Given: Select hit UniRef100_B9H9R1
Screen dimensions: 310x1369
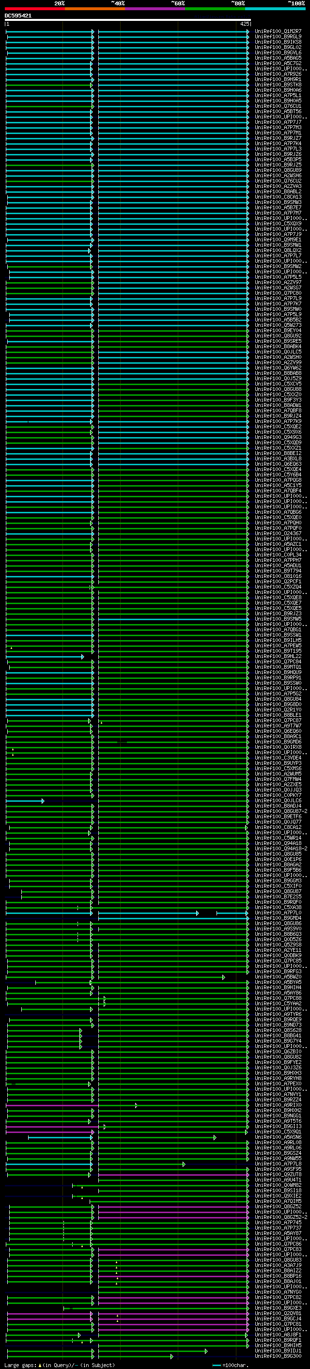Looking at the screenshot, I should pos(278,80).
